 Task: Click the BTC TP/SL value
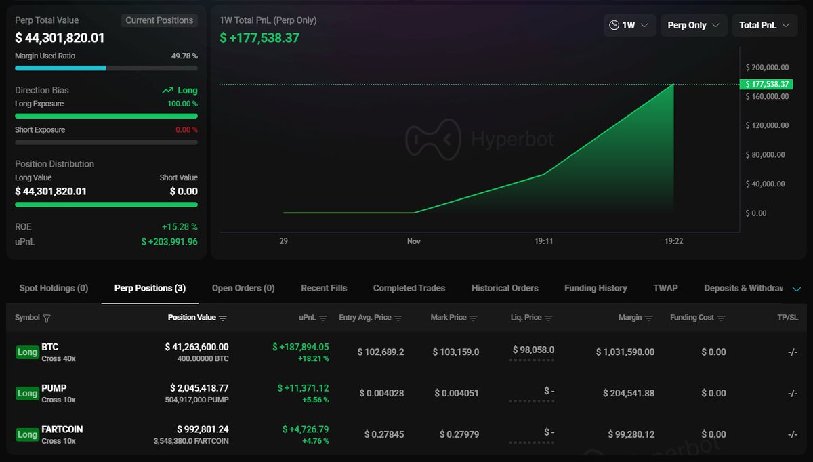793,352
